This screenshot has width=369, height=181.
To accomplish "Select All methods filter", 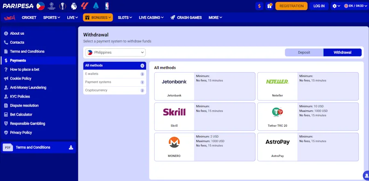I will [x=115, y=66].
